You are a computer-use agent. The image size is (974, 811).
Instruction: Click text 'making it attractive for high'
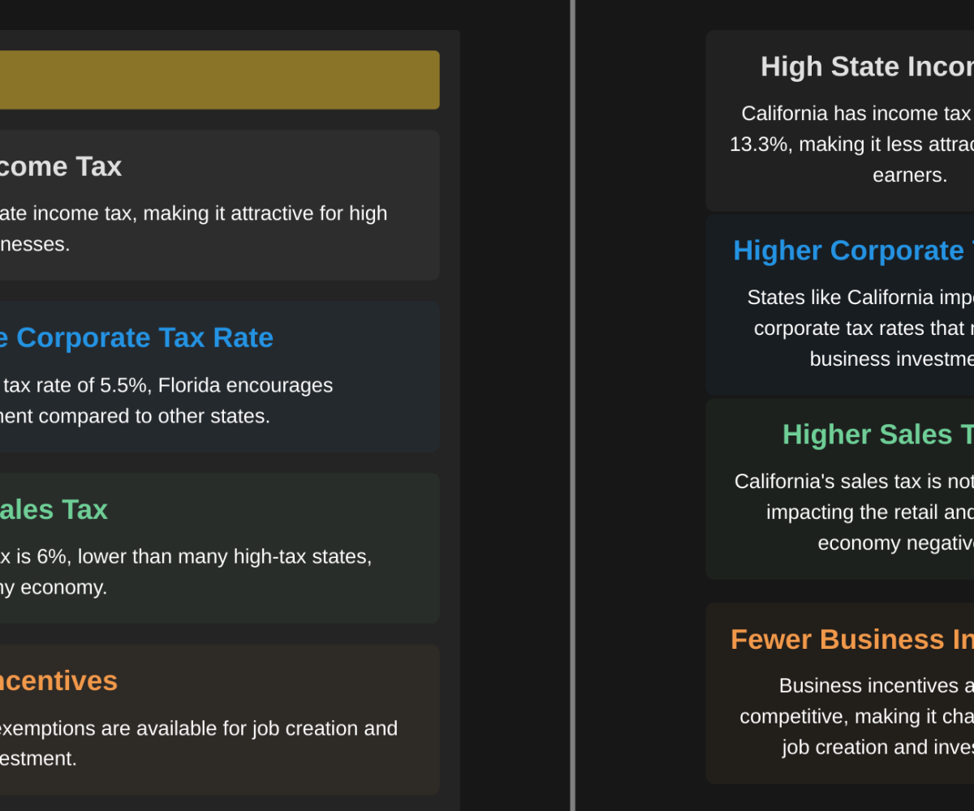[284, 213]
